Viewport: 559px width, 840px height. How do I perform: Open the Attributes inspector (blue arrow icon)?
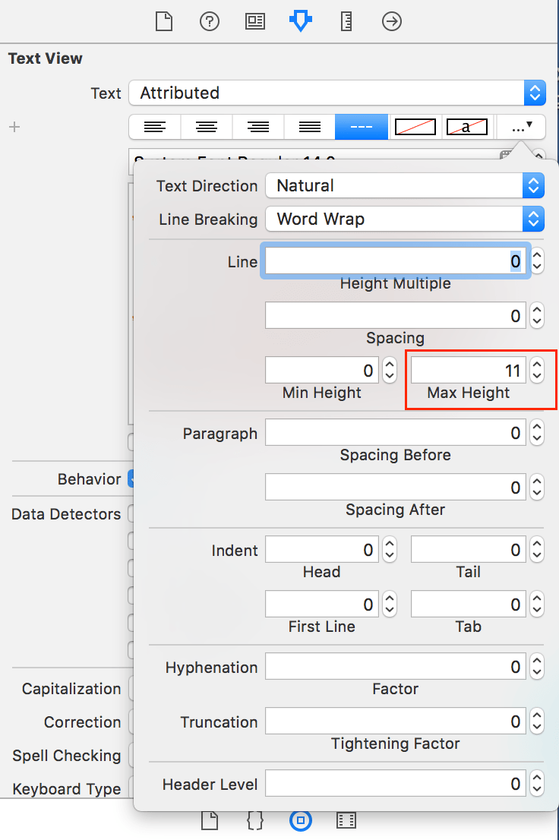301,21
